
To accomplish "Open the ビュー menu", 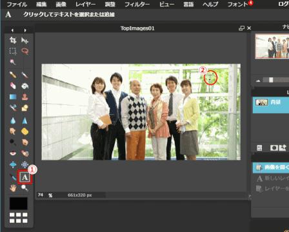I will pyautogui.click(x=166, y=5).
